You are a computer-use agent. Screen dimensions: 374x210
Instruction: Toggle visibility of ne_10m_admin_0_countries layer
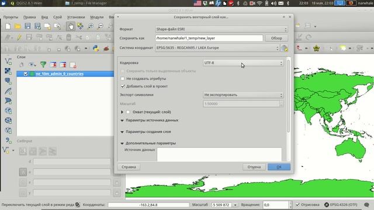pos(26,74)
